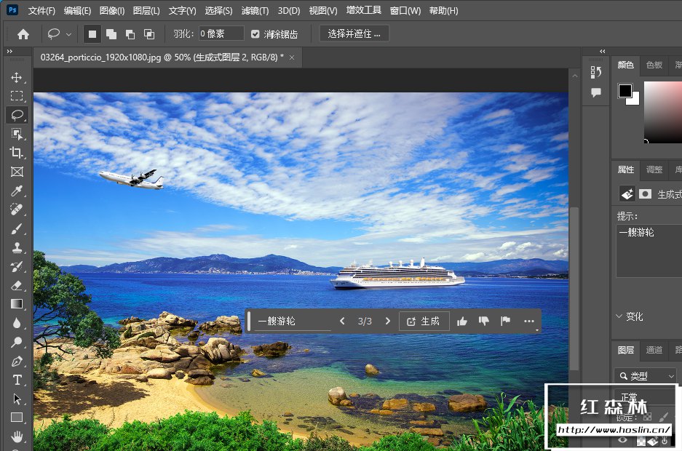Close the 03264_porticcio document tab

(292, 57)
